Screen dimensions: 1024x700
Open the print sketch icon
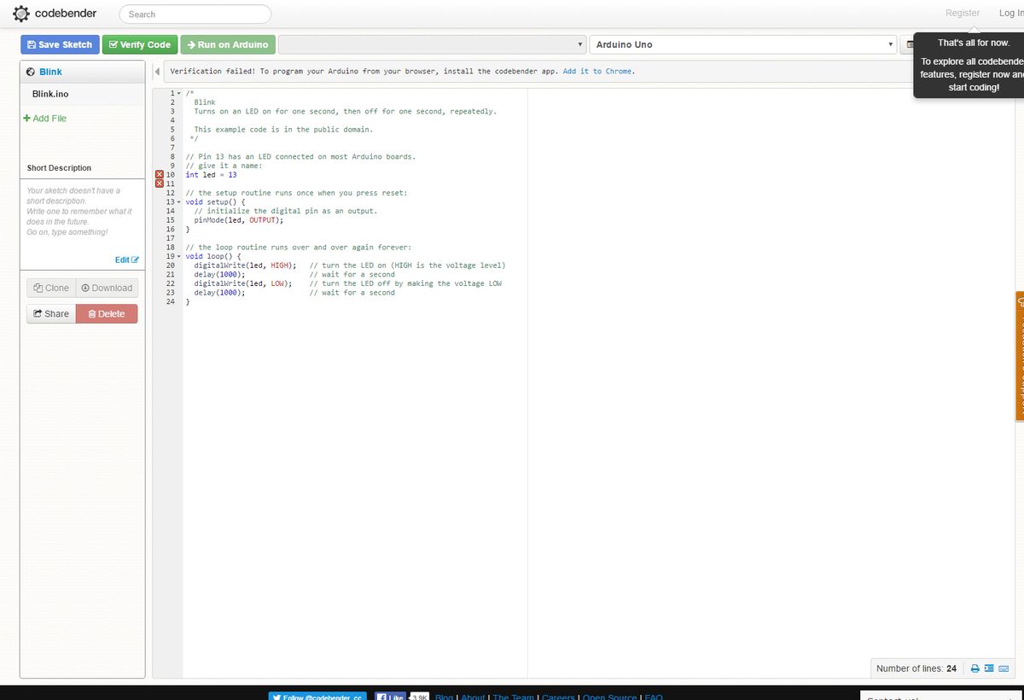974,668
